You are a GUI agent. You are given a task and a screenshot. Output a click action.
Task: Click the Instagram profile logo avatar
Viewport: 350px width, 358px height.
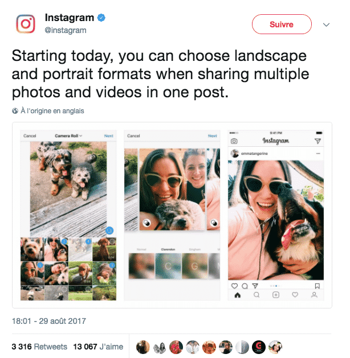pos(26,24)
